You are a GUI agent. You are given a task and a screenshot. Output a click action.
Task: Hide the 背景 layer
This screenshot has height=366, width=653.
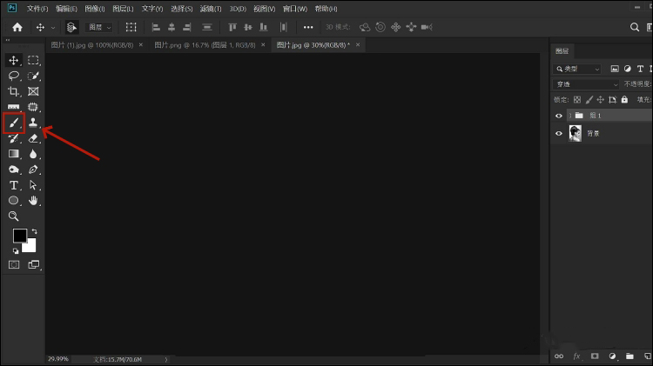point(559,134)
